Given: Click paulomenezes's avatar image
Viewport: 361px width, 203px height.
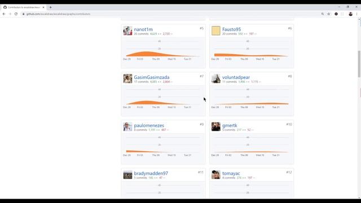Looking at the screenshot, I should tap(127, 126).
